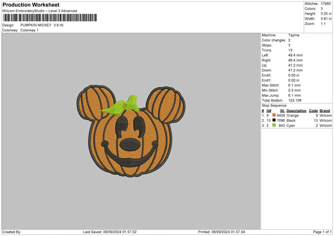Click the Left value 48.4 mm
This screenshot has width=334, height=236.
[296, 55]
